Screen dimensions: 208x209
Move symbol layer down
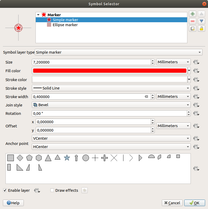201,21
